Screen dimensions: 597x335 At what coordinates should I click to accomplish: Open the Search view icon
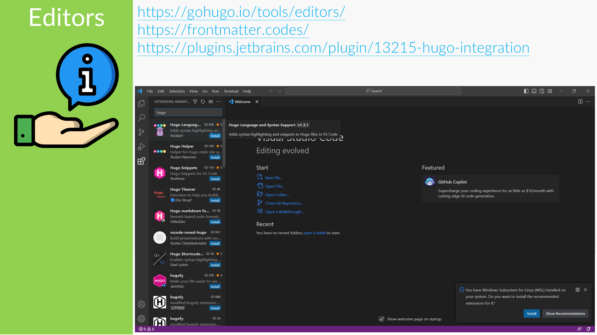pyautogui.click(x=141, y=118)
